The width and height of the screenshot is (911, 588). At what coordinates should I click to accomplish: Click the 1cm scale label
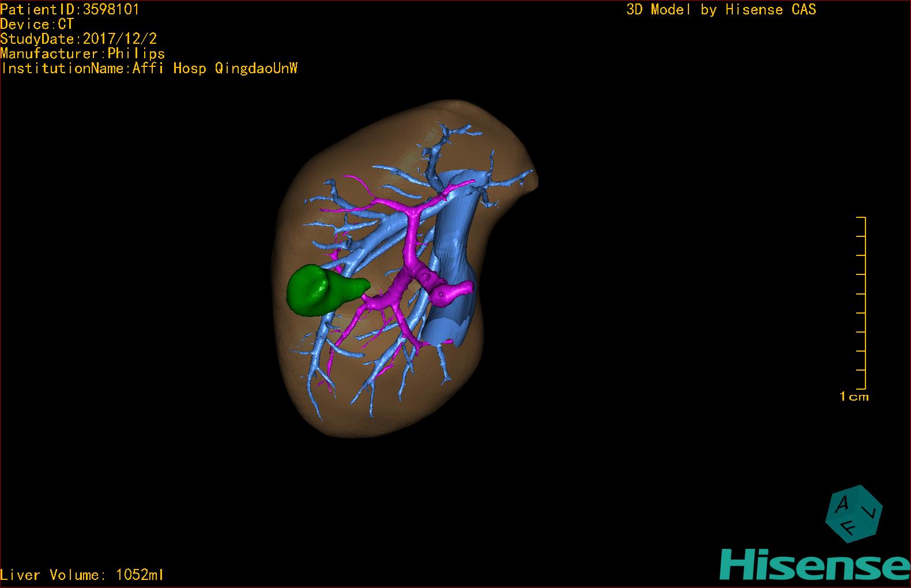click(x=853, y=397)
